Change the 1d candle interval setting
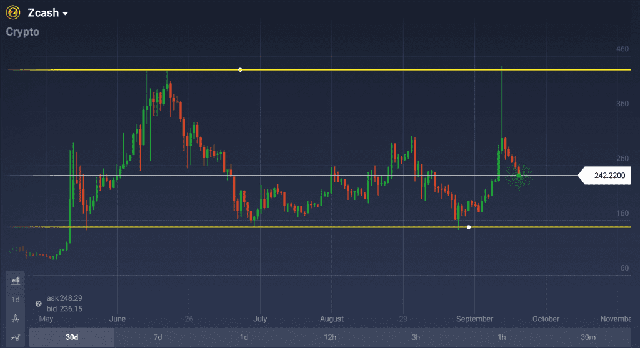 coord(16,299)
